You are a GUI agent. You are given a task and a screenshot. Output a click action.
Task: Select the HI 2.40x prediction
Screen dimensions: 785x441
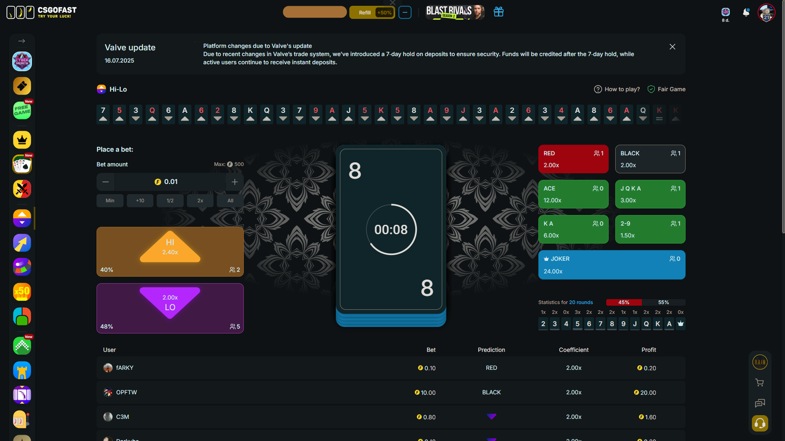[170, 251]
